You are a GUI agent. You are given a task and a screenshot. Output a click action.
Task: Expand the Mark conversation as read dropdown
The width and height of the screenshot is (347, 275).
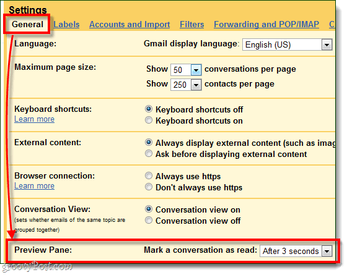(296, 251)
